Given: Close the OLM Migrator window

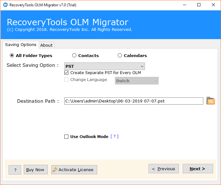Looking at the screenshot, I should 213,5.
